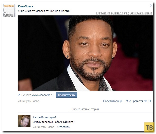
Task: Open the Антон Вильгоцкий name link
Action: pyautogui.click(x=45, y=117)
